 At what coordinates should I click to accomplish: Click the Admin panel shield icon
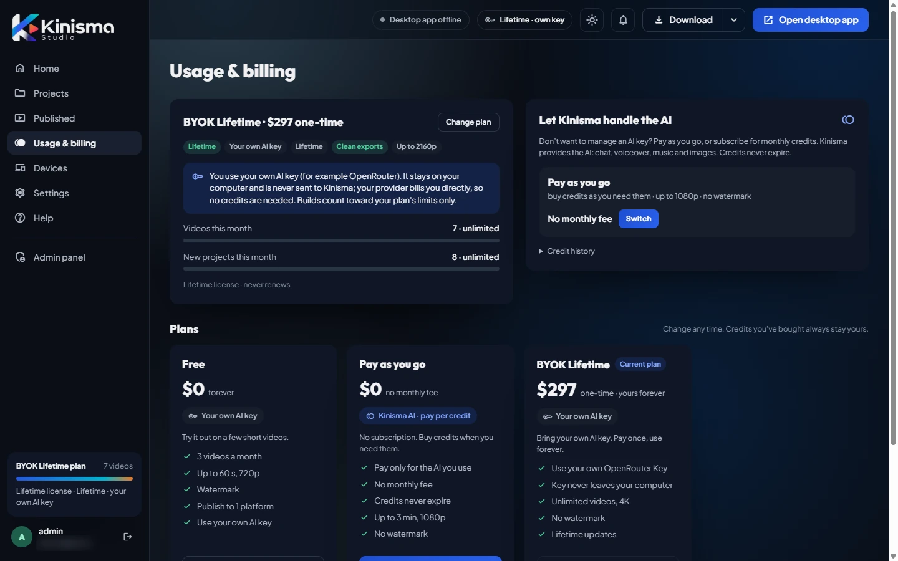tap(20, 257)
